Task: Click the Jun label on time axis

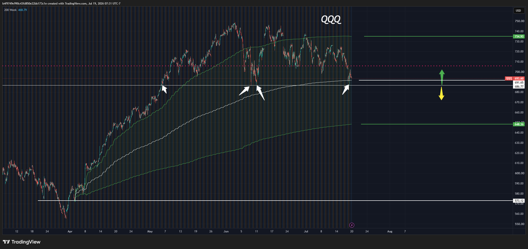Action: coord(226,231)
